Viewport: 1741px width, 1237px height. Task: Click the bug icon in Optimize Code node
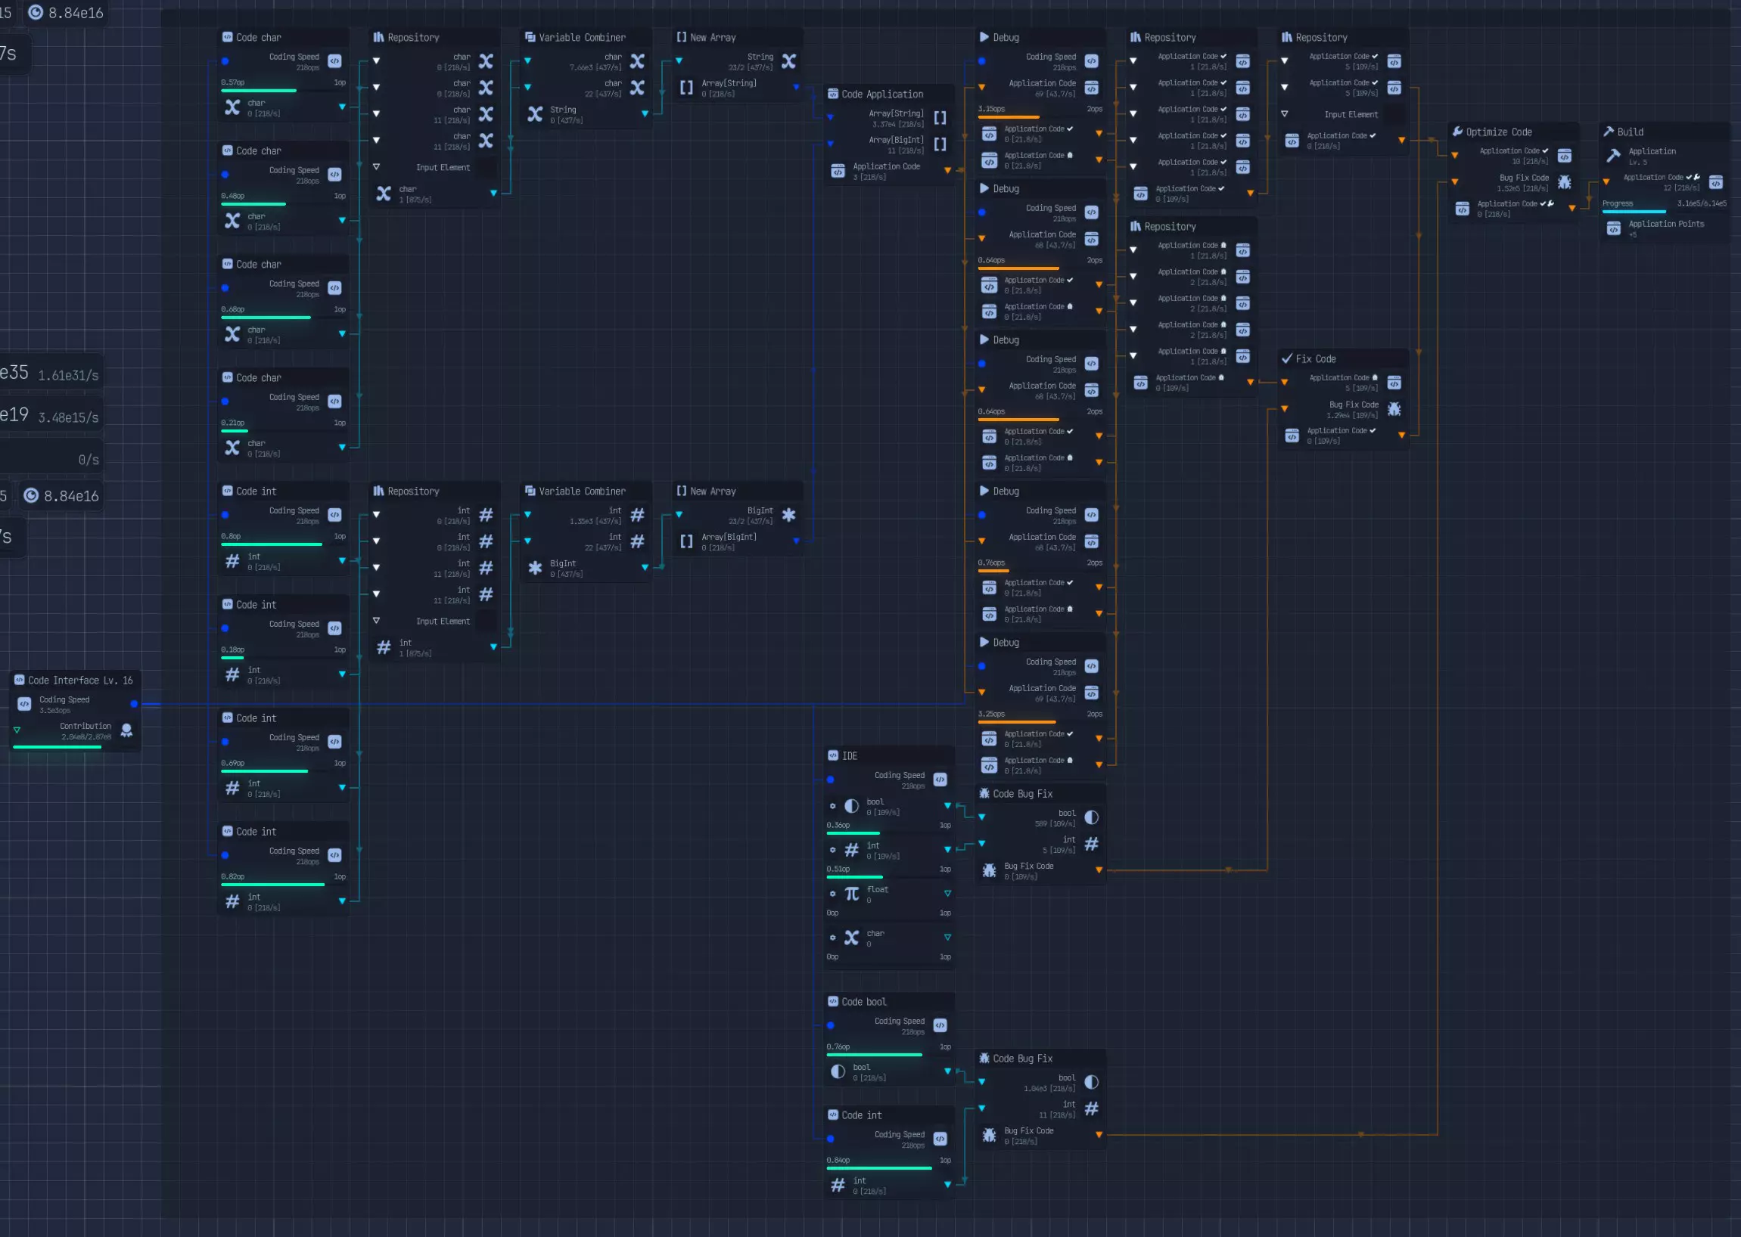(1564, 182)
